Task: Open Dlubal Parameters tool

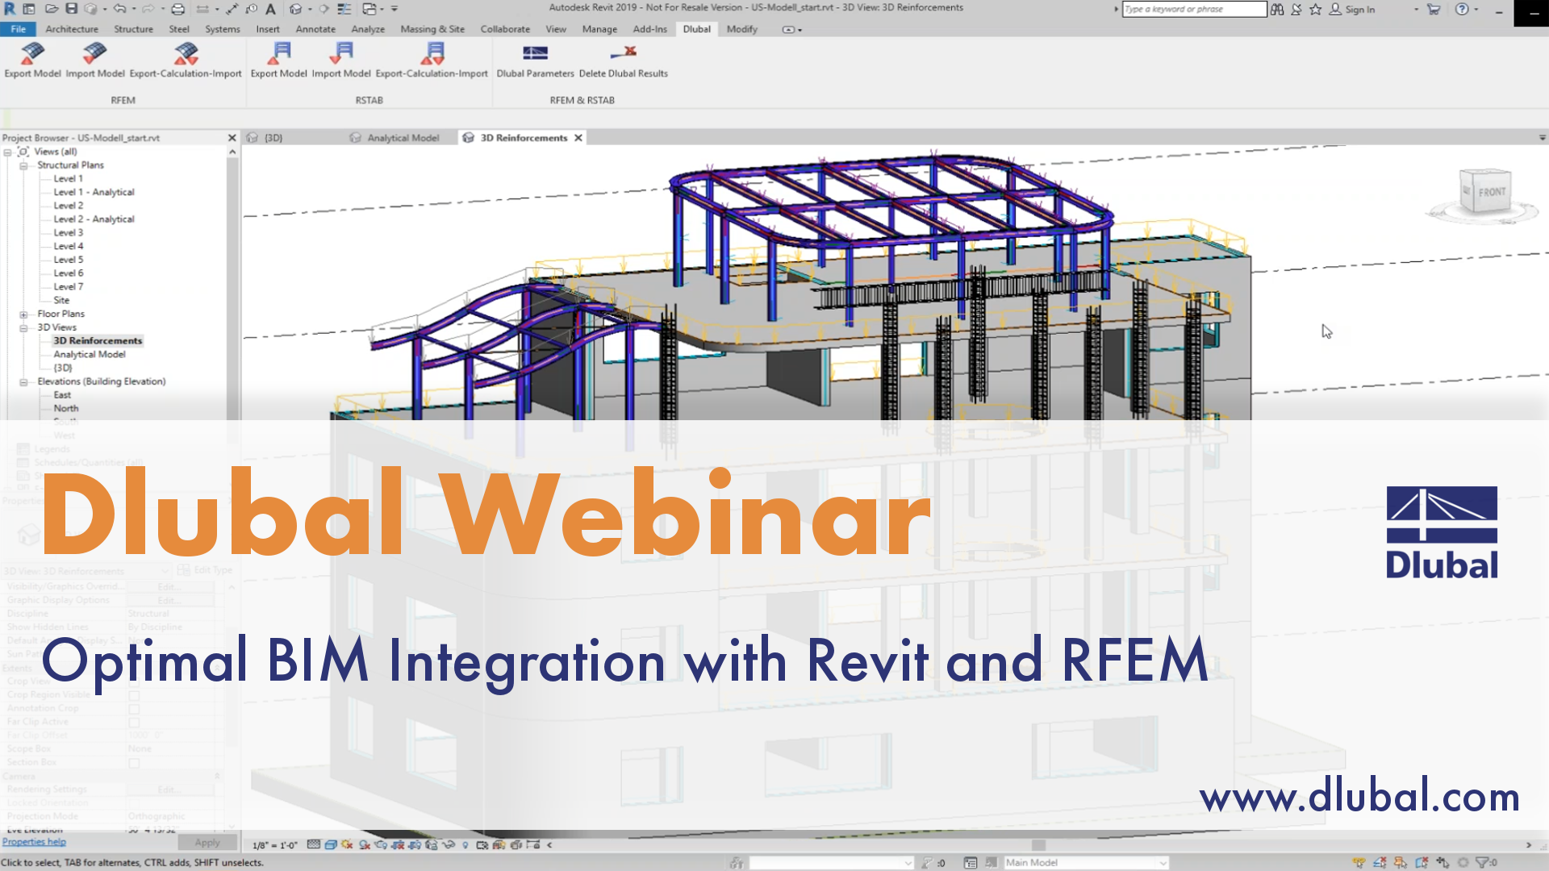Action: (x=535, y=60)
